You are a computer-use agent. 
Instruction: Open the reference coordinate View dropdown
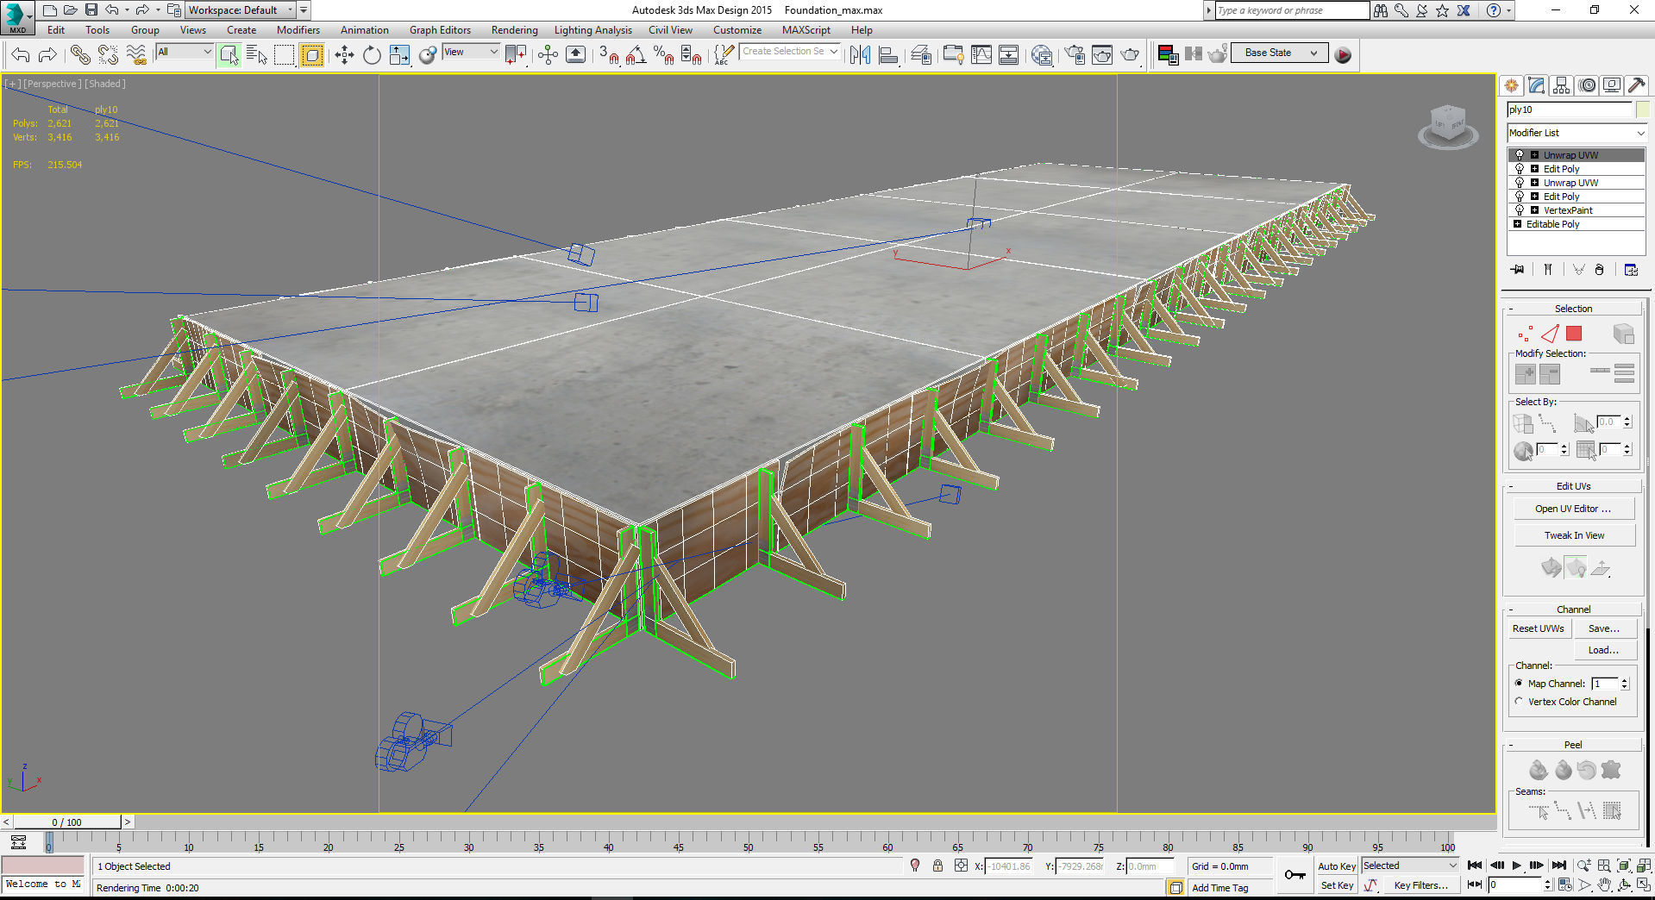(471, 52)
